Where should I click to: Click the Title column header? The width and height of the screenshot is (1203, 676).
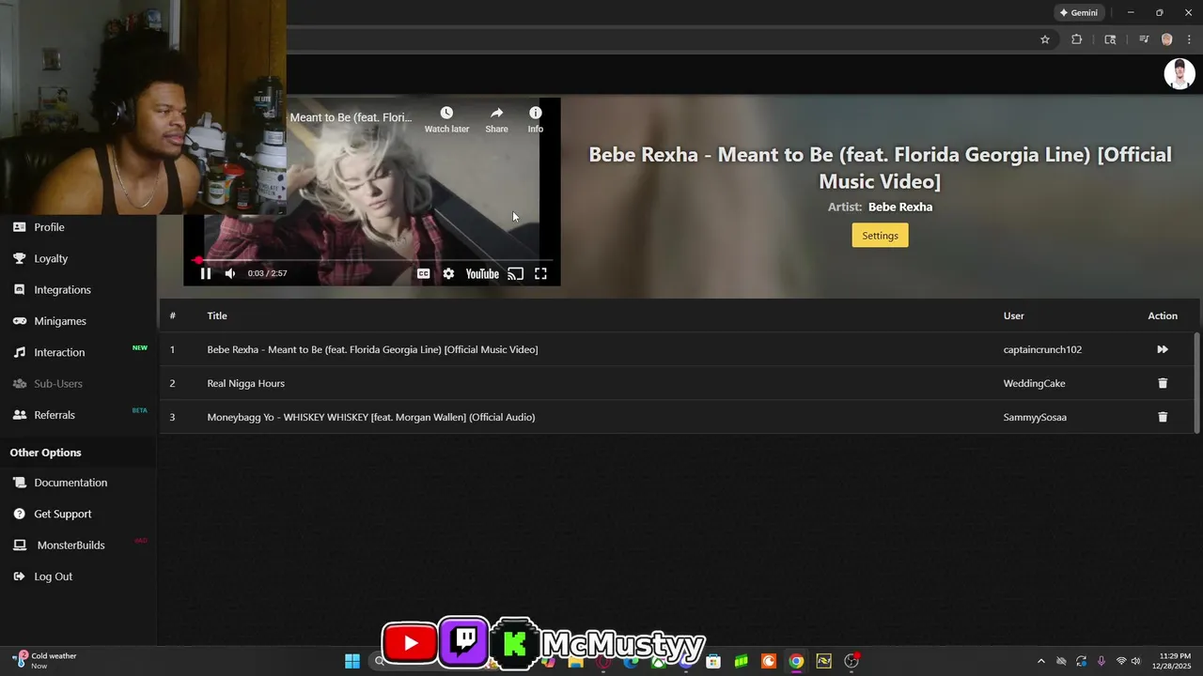coord(217,315)
